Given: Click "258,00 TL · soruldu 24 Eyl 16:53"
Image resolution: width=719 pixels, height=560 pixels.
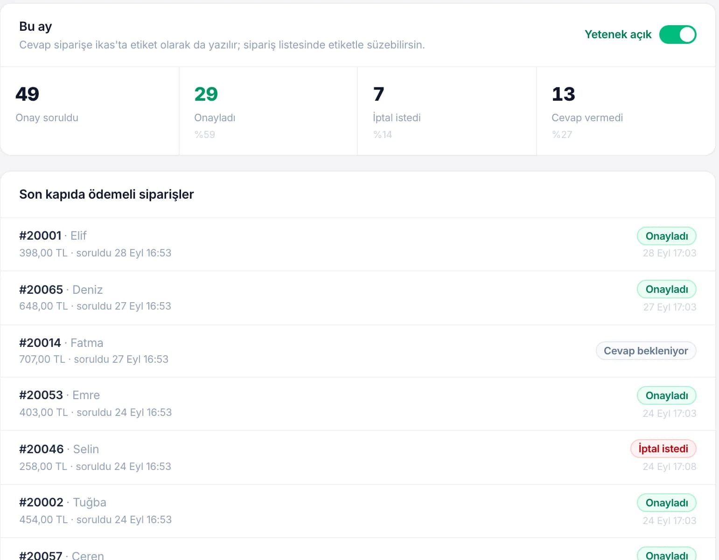Looking at the screenshot, I should (x=95, y=466).
